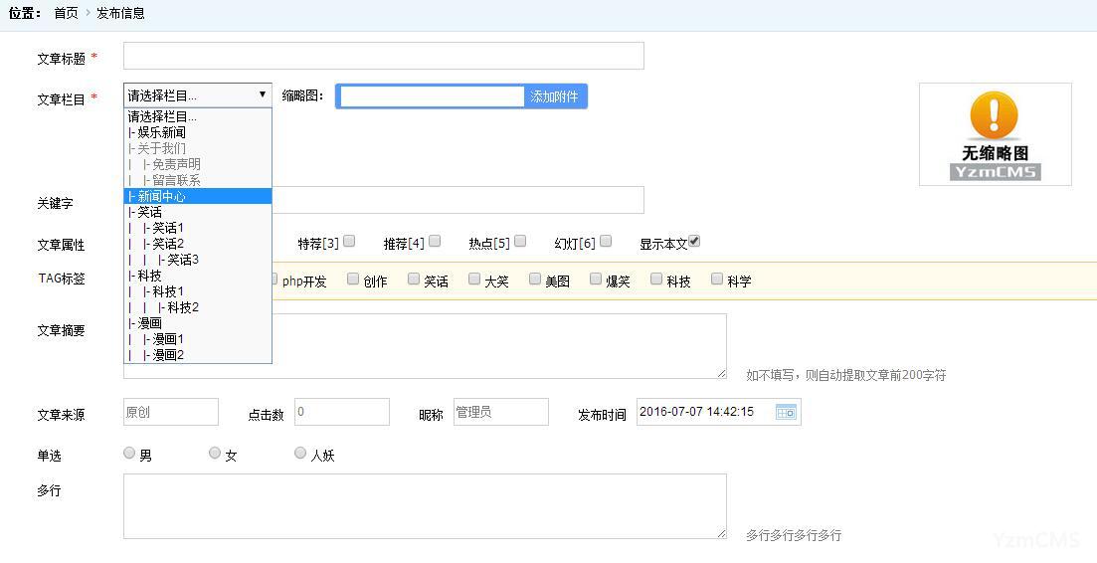Click the 无缩略图 placeholder image
The width and height of the screenshot is (1097, 563).
click(995, 134)
